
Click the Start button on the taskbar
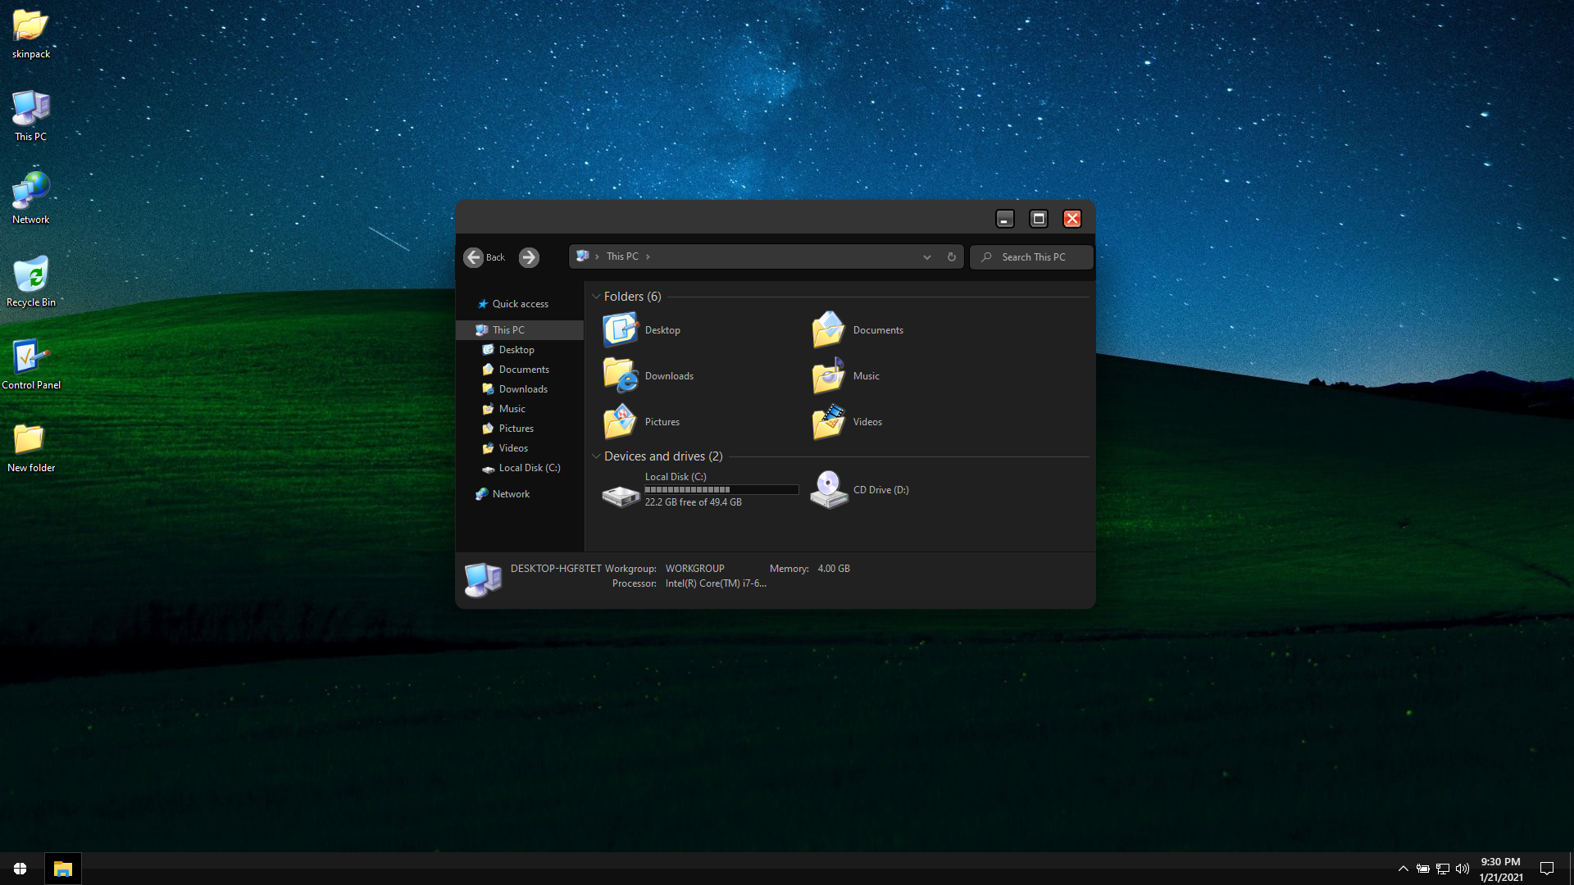click(x=20, y=869)
